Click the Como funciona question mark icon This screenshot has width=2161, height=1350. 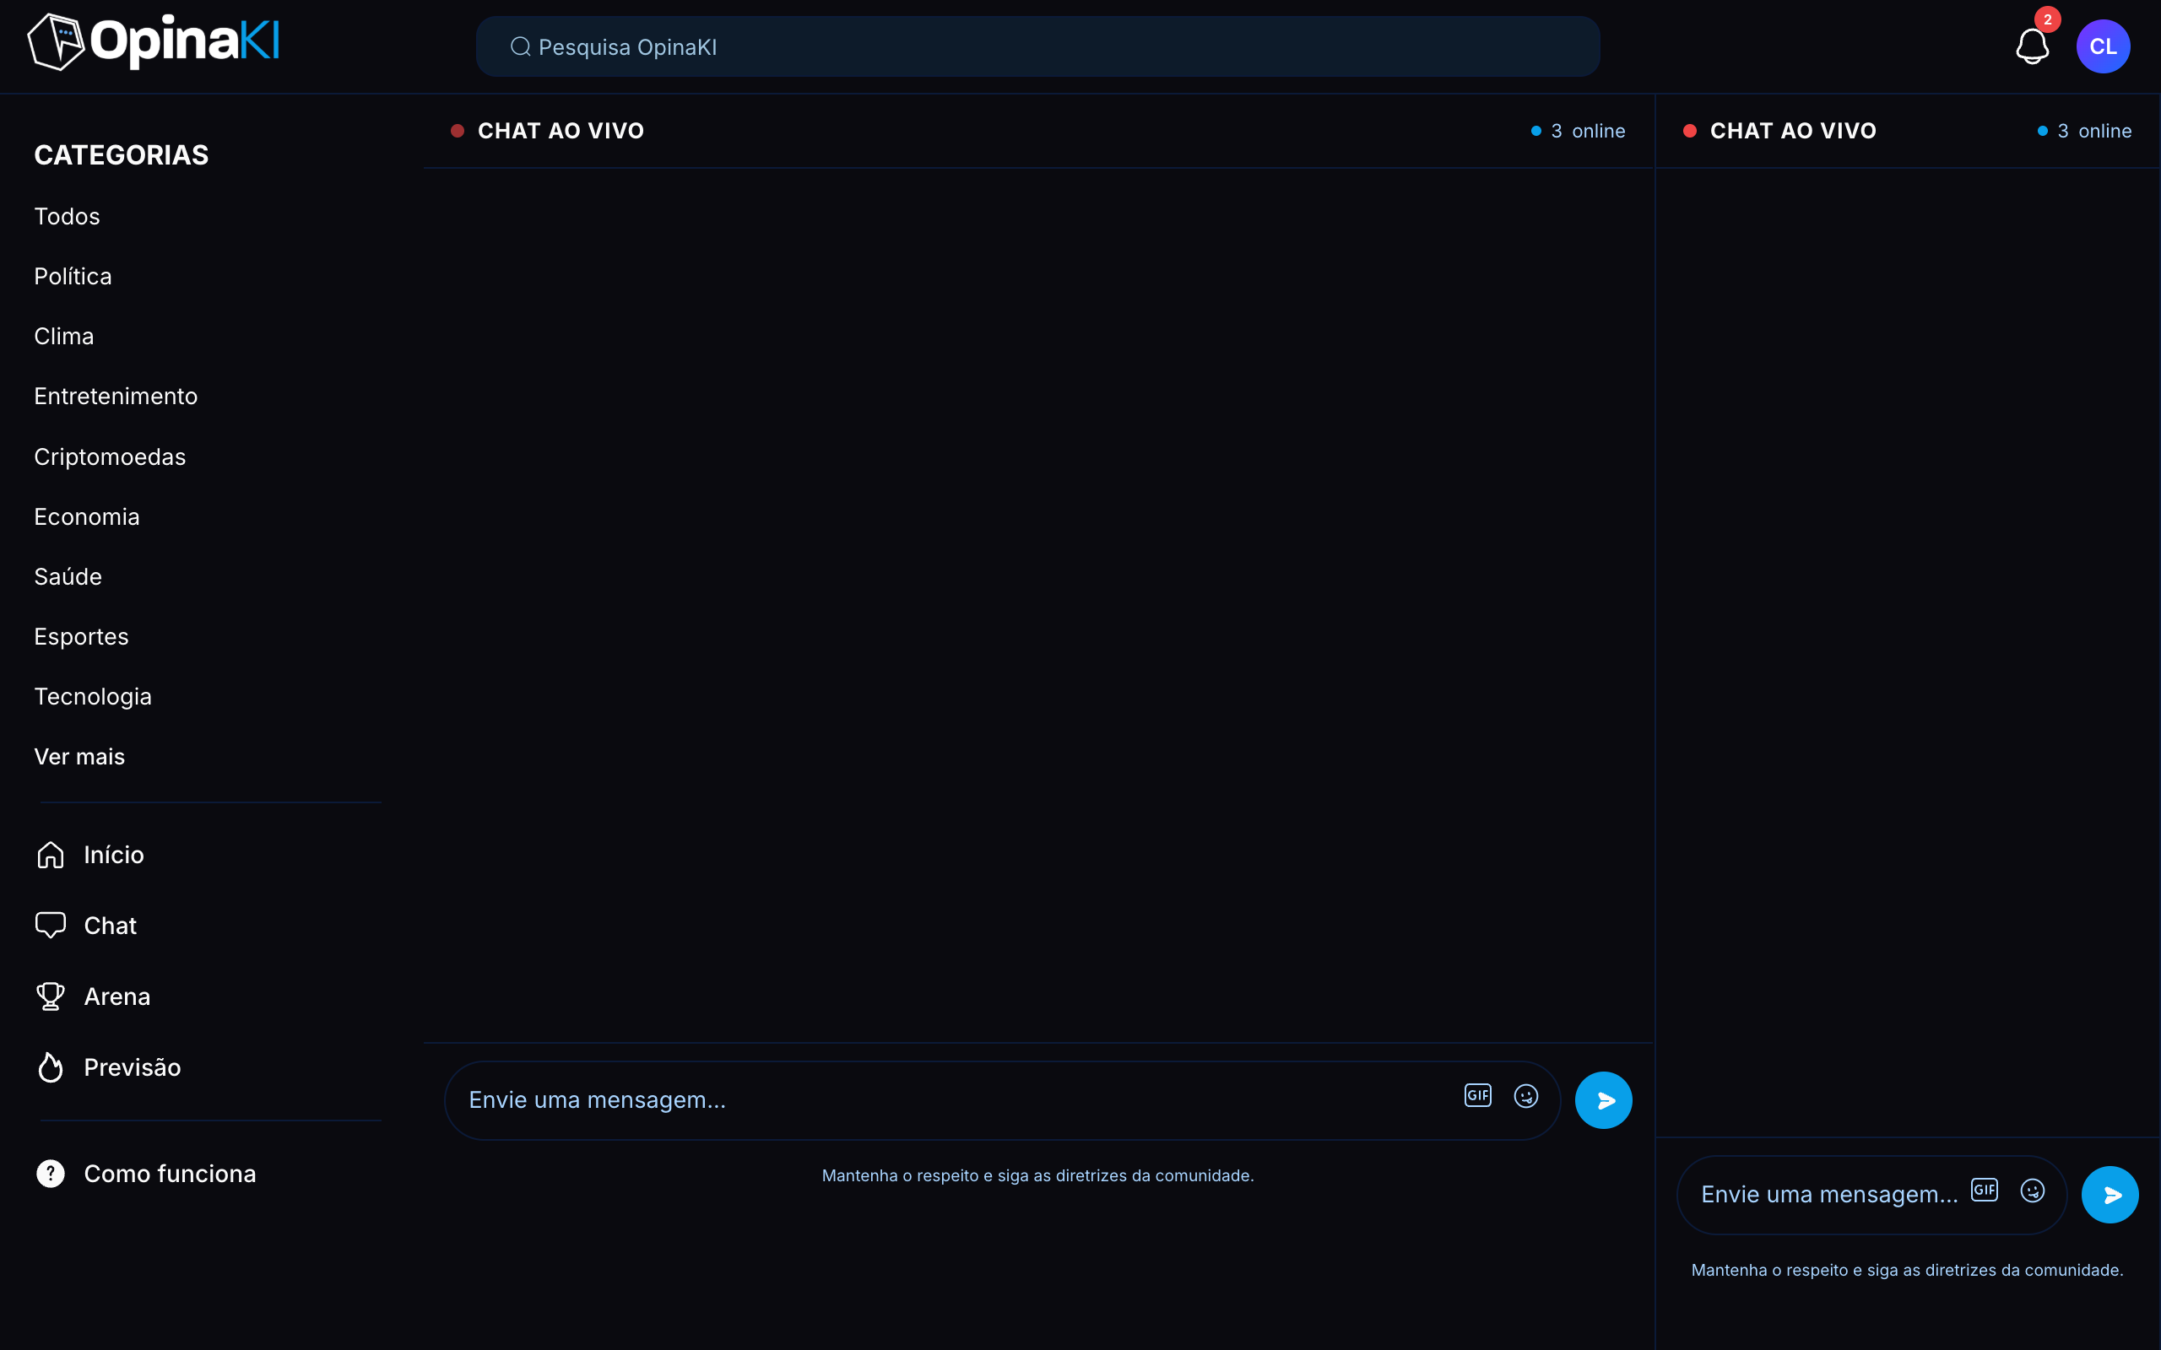pos(50,1173)
